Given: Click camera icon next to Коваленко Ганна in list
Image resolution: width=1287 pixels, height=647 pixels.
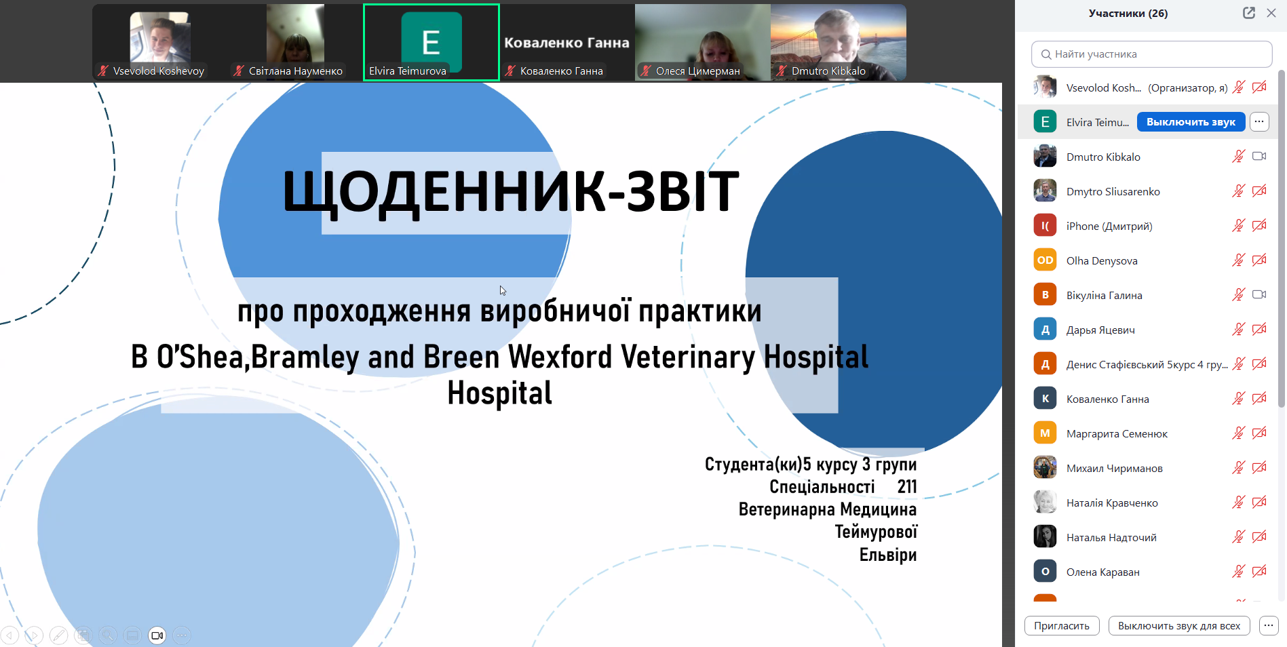Looking at the screenshot, I should point(1259,399).
